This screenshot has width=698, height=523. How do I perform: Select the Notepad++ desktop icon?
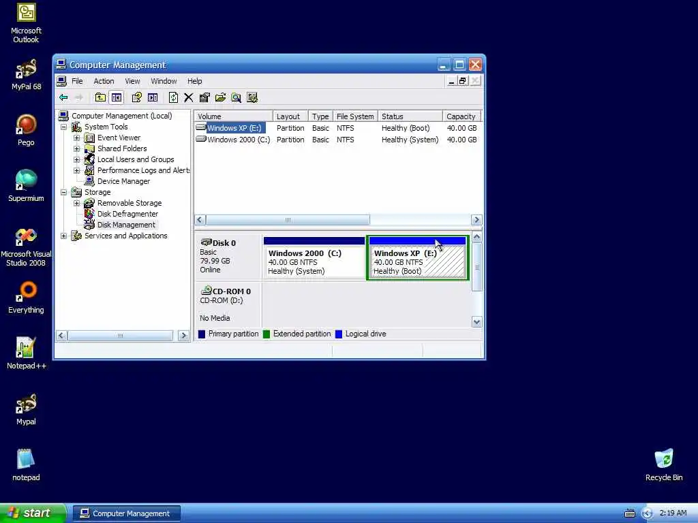click(26, 353)
